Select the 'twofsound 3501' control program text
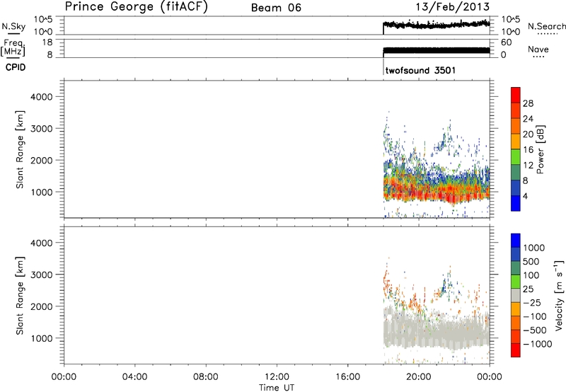This screenshot has width=566, height=392. click(x=420, y=70)
